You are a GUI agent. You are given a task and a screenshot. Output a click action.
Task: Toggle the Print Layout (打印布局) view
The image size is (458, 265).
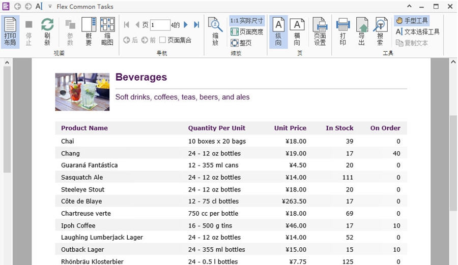10,31
